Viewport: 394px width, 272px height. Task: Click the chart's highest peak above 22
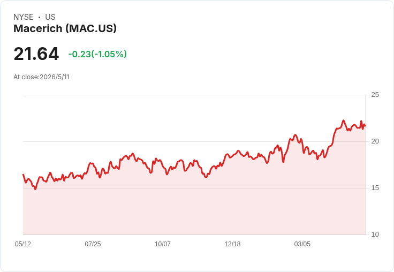click(343, 120)
